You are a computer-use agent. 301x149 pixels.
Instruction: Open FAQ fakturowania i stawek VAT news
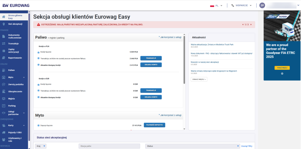222,53
